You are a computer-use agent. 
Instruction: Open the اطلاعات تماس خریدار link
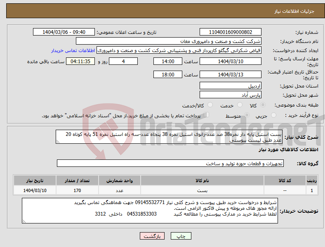coord(73,50)
